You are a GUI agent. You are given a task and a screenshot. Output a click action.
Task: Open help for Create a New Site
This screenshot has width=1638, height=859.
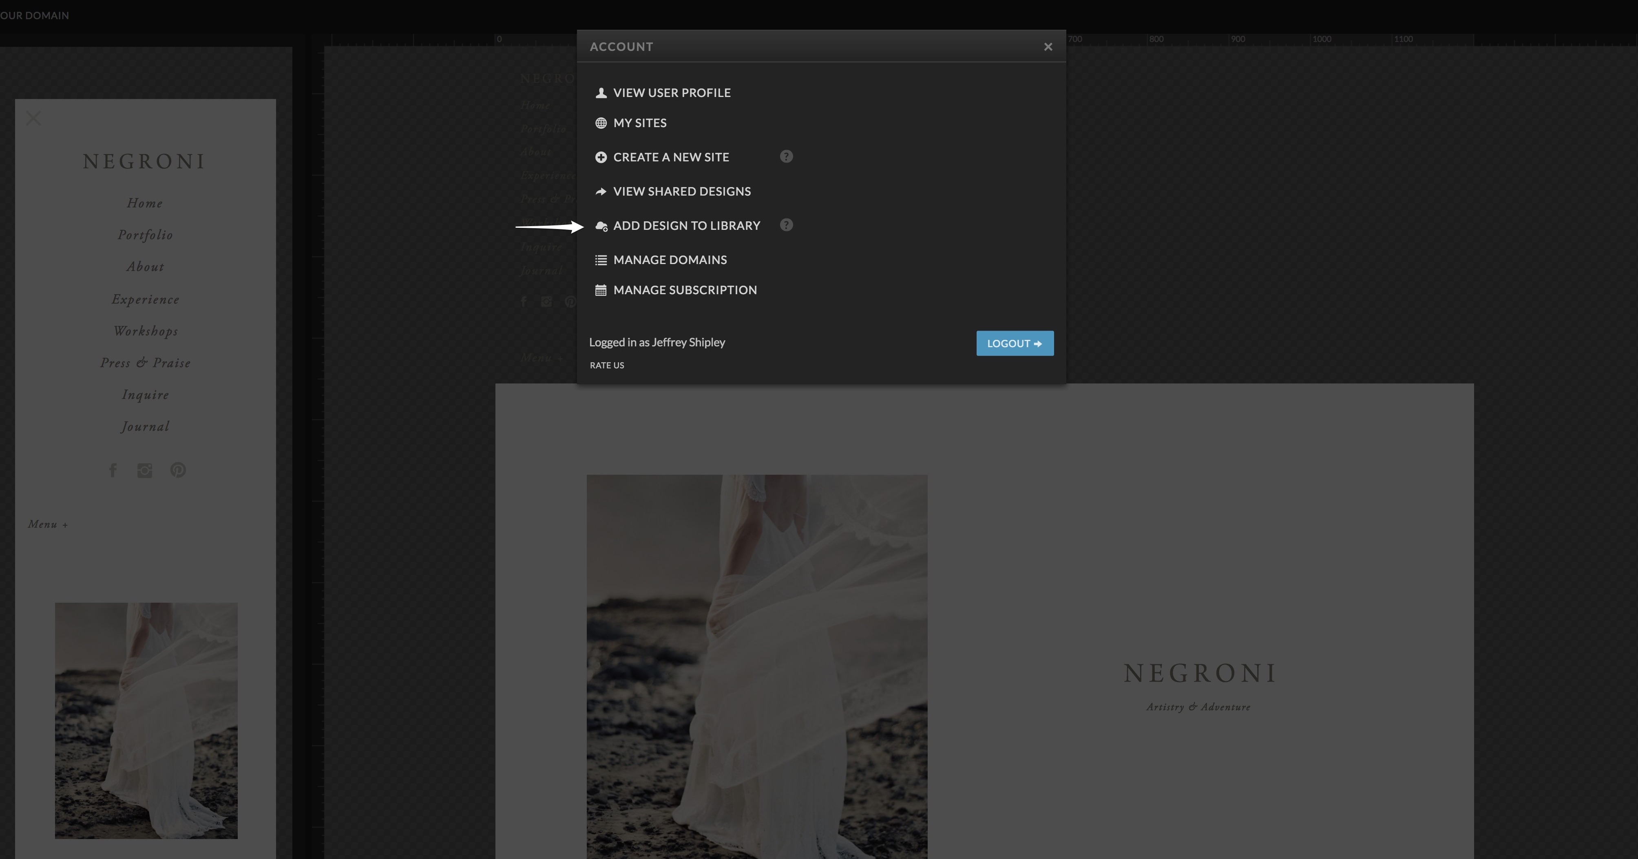point(786,156)
